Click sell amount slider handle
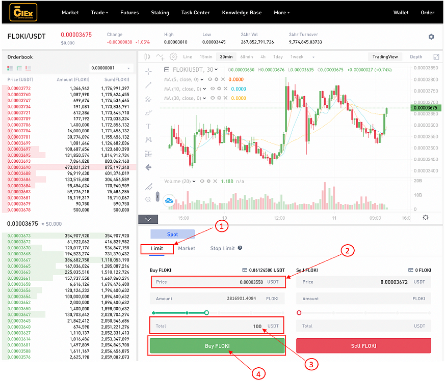 point(299,313)
